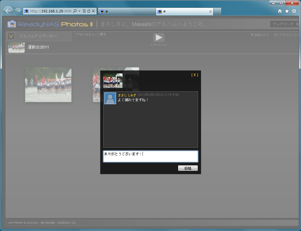
Task: Stop page loading with the X icon
Action: coord(93,11)
